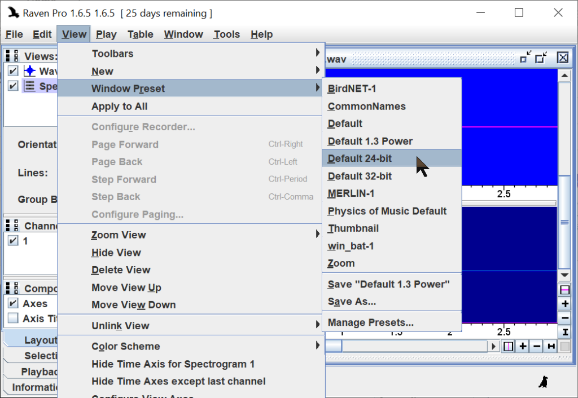Image resolution: width=578 pixels, height=398 pixels.
Task: Click the Raven Pro title bar bird icon
Action: pos(14,12)
